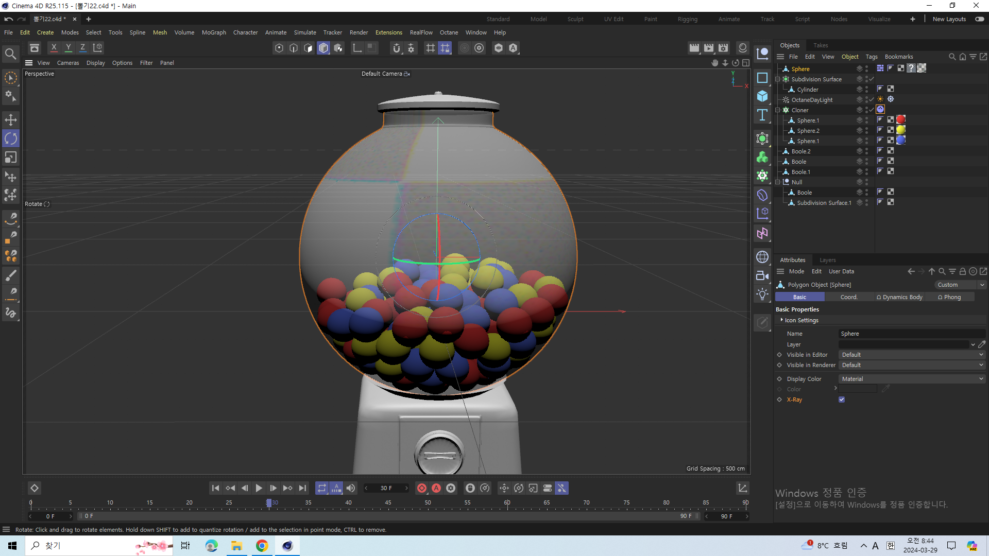
Task: Toggle the X-axis lock
Action: click(54, 48)
